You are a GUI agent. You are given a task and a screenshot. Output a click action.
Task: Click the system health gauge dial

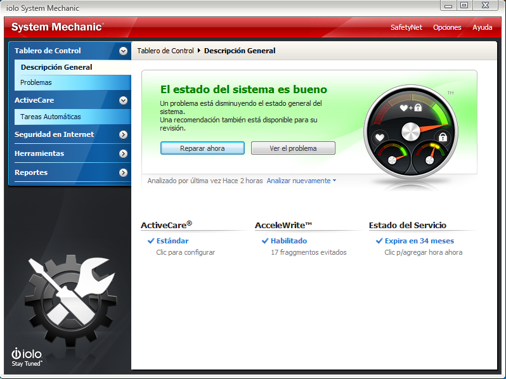411,132
